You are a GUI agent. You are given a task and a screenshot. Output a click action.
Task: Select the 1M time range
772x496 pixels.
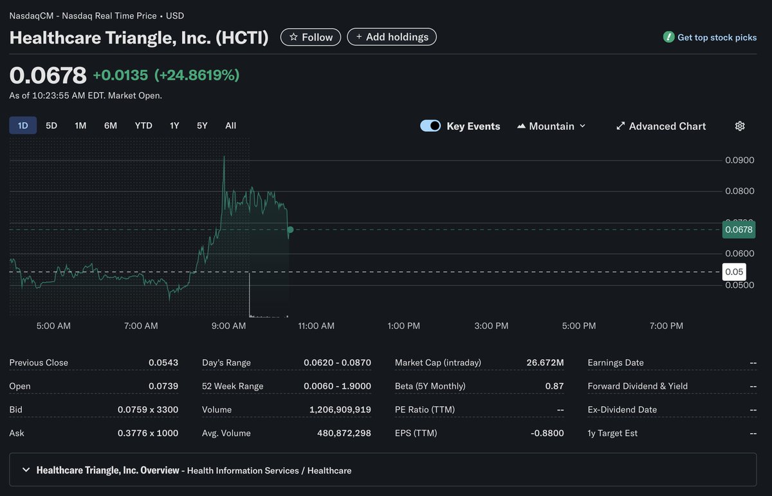coord(80,125)
